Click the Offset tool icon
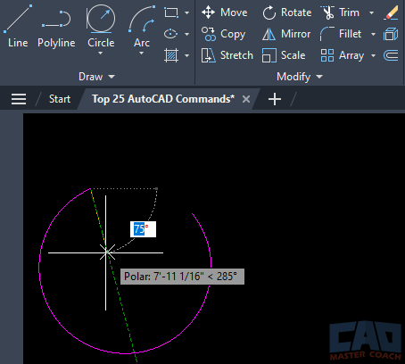The width and height of the screenshot is (405, 364). coord(391,55)
